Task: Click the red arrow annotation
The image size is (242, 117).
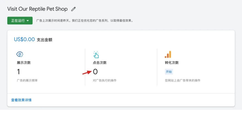Action: point(86,73)
